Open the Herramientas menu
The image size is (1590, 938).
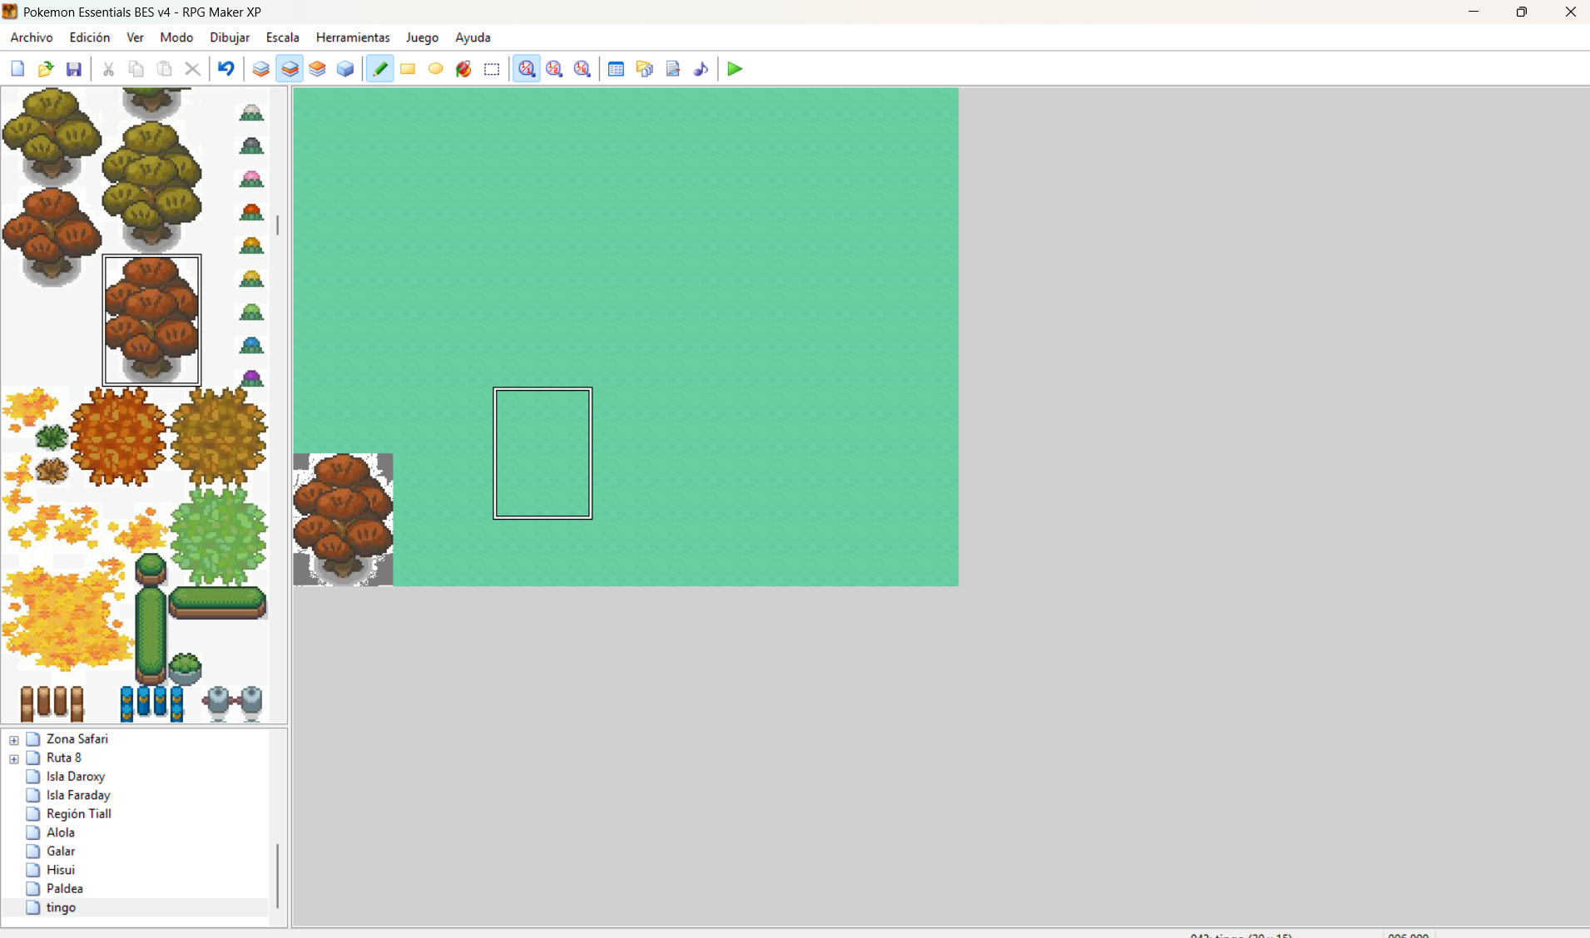tap(353, 37)
